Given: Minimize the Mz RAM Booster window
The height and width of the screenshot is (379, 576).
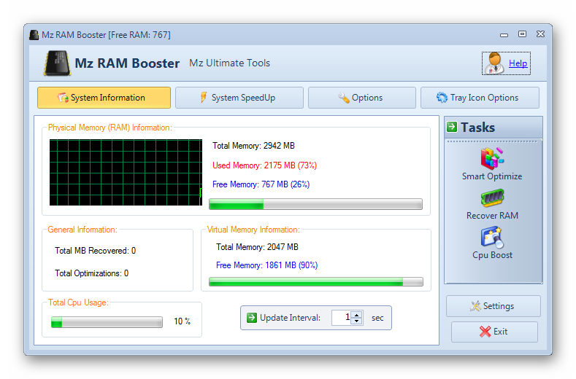Looking at the screenshot, I should pos(504,35).
